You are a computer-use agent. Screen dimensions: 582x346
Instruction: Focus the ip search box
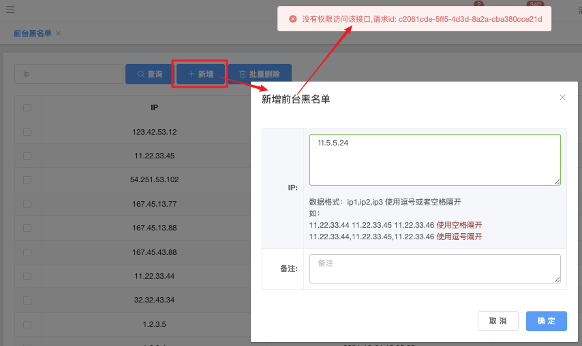(x=68, y=74)
